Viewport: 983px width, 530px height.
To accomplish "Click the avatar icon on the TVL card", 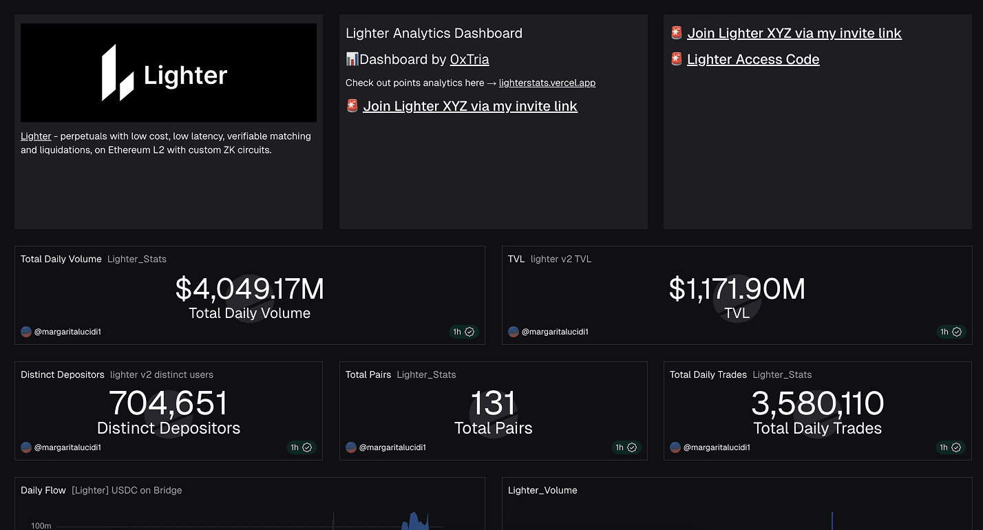I will (x=514, y=332).
